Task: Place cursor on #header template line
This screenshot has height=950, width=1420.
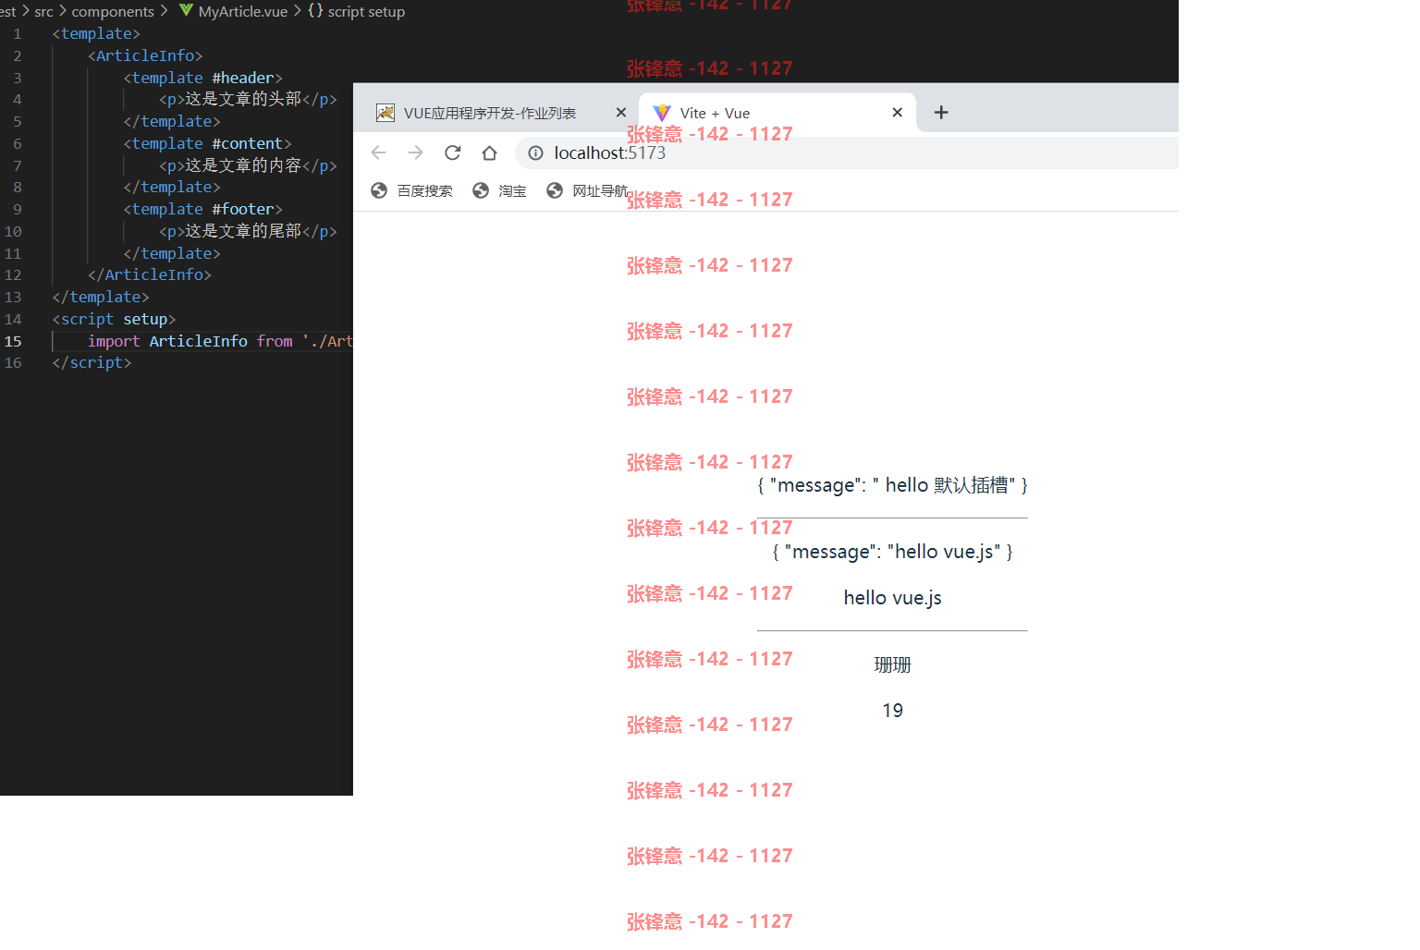Action: click(203, 78)
